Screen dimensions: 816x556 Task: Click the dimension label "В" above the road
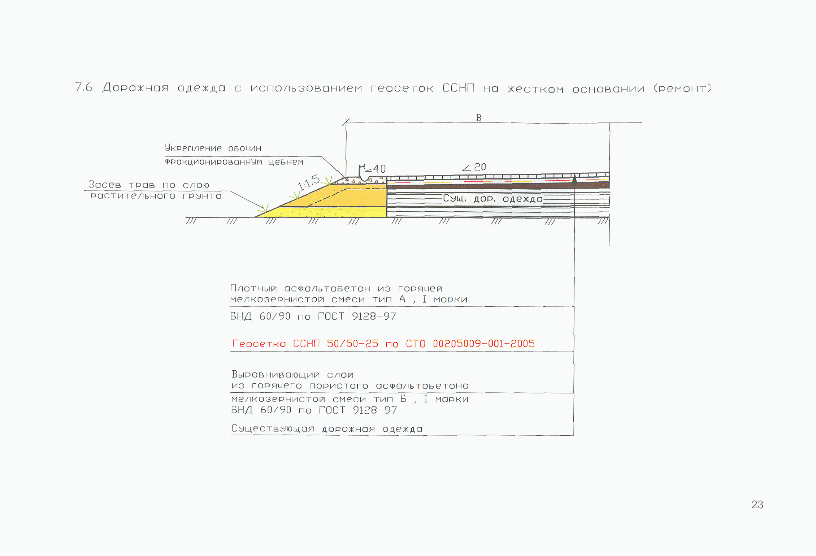(x=479, y=118)
